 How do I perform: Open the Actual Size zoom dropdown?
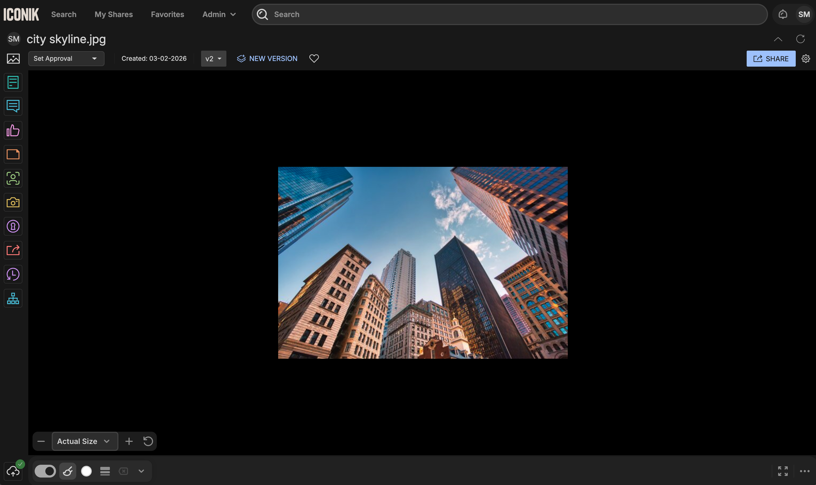coord(85,441)
